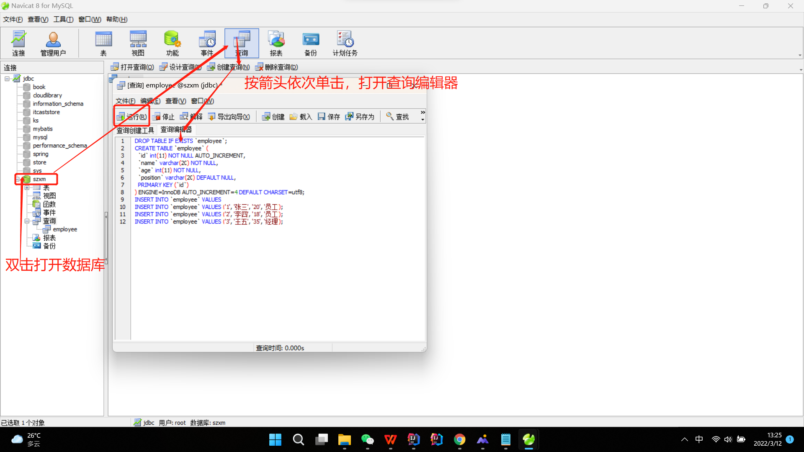Click 查找 find button
This screenshot has height=452, width=804.
pos(398,117)
